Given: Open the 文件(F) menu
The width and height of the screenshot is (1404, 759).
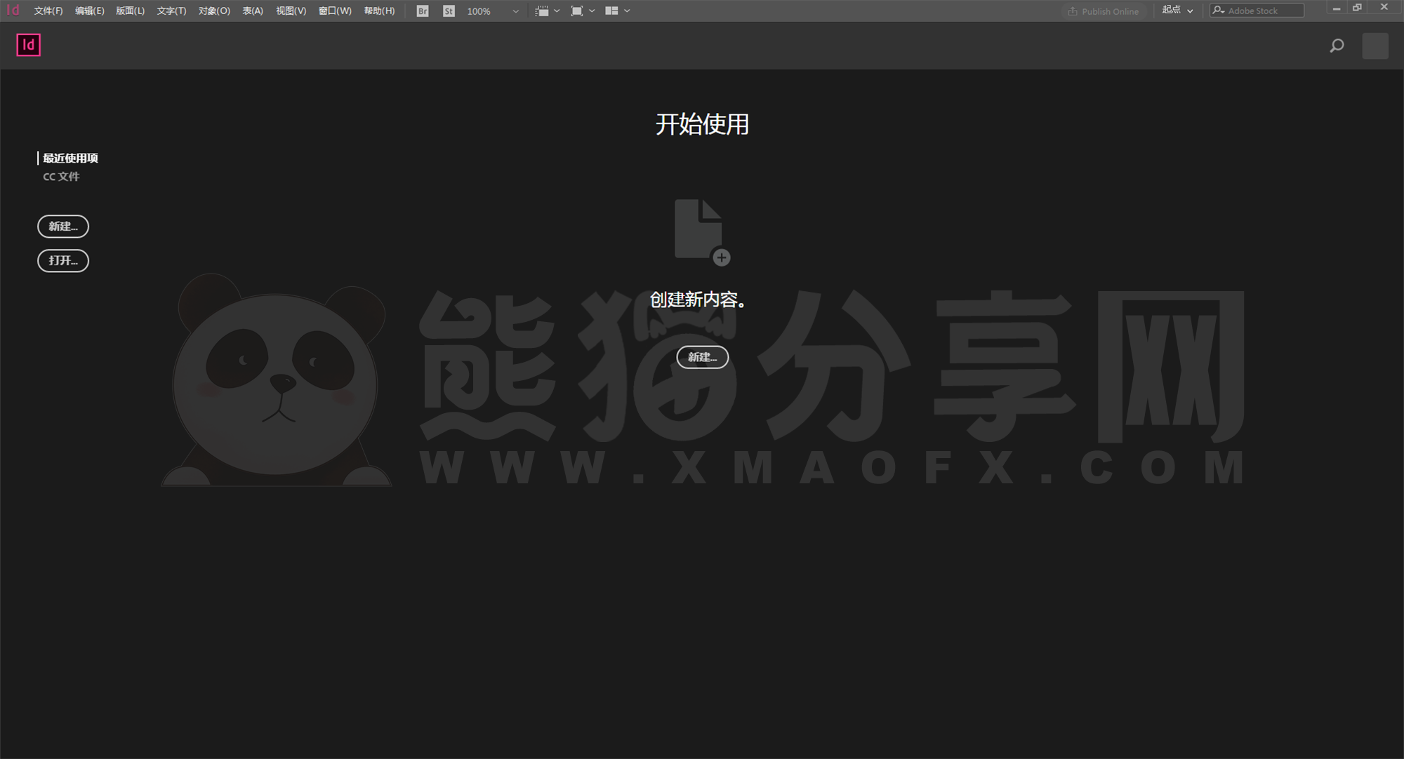Looking at the screenshot, I should [x=47, y=11].
